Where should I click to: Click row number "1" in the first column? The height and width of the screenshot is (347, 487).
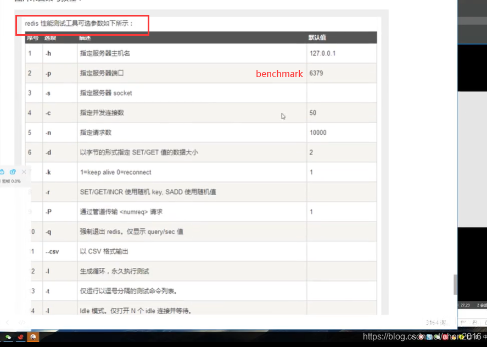(30, 53)
